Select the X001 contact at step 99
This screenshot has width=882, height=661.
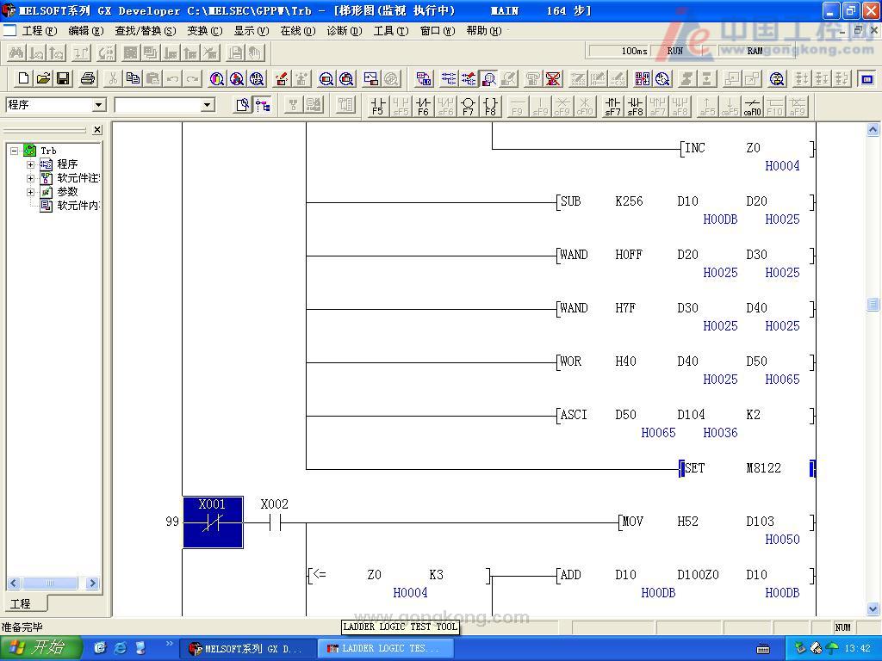coord(212,522)
